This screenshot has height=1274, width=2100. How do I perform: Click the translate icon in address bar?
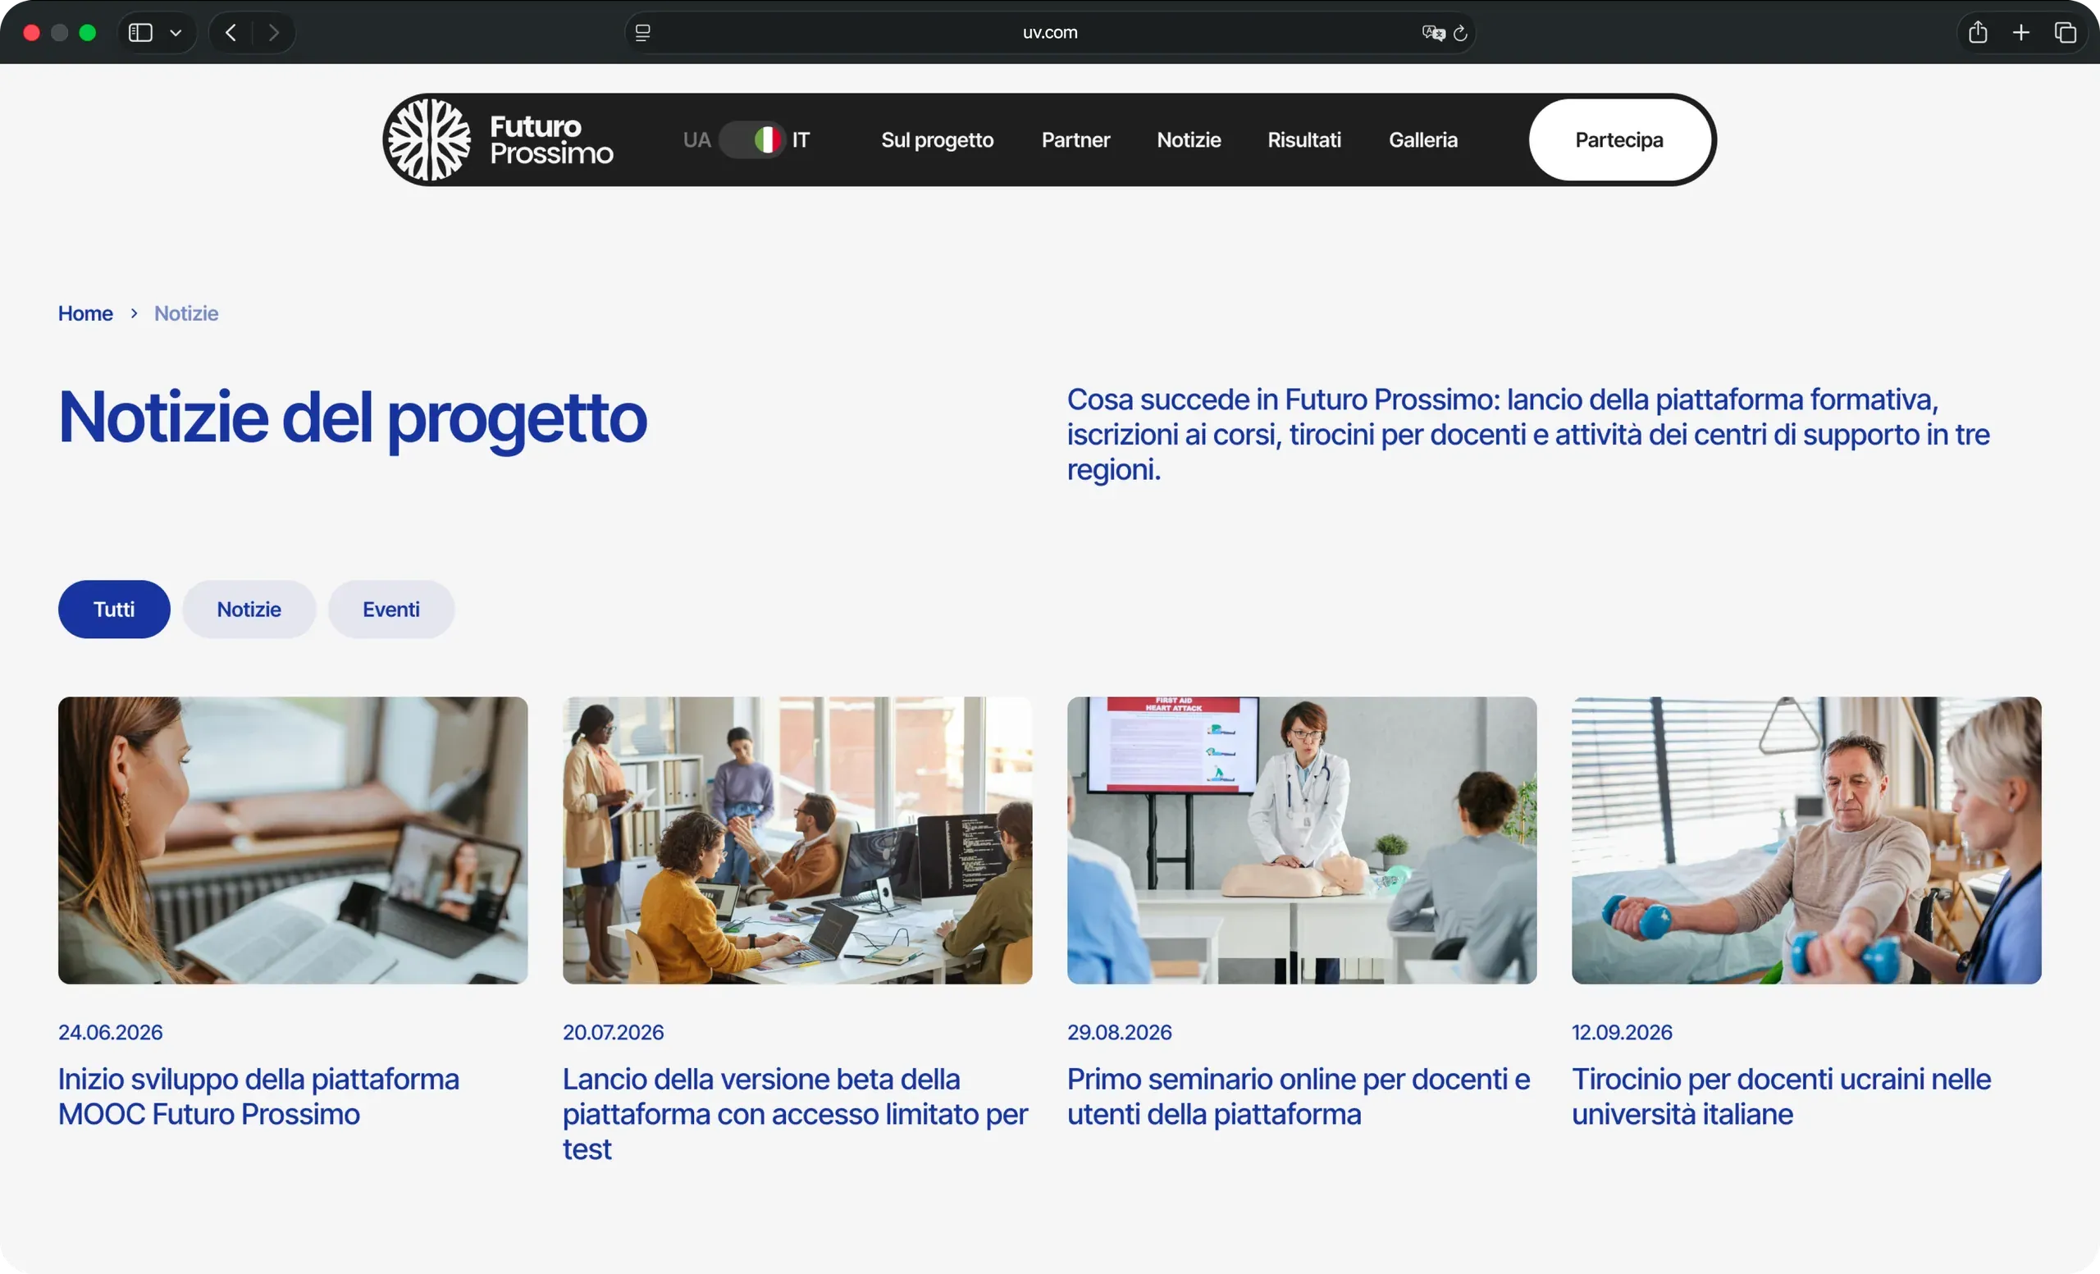pyautogui.click(x=1432, y=32)
